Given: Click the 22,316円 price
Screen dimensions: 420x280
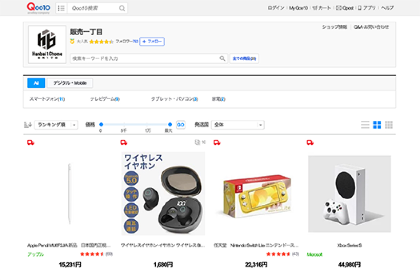Looking at the screenshot, I should (x=256, y=265).
